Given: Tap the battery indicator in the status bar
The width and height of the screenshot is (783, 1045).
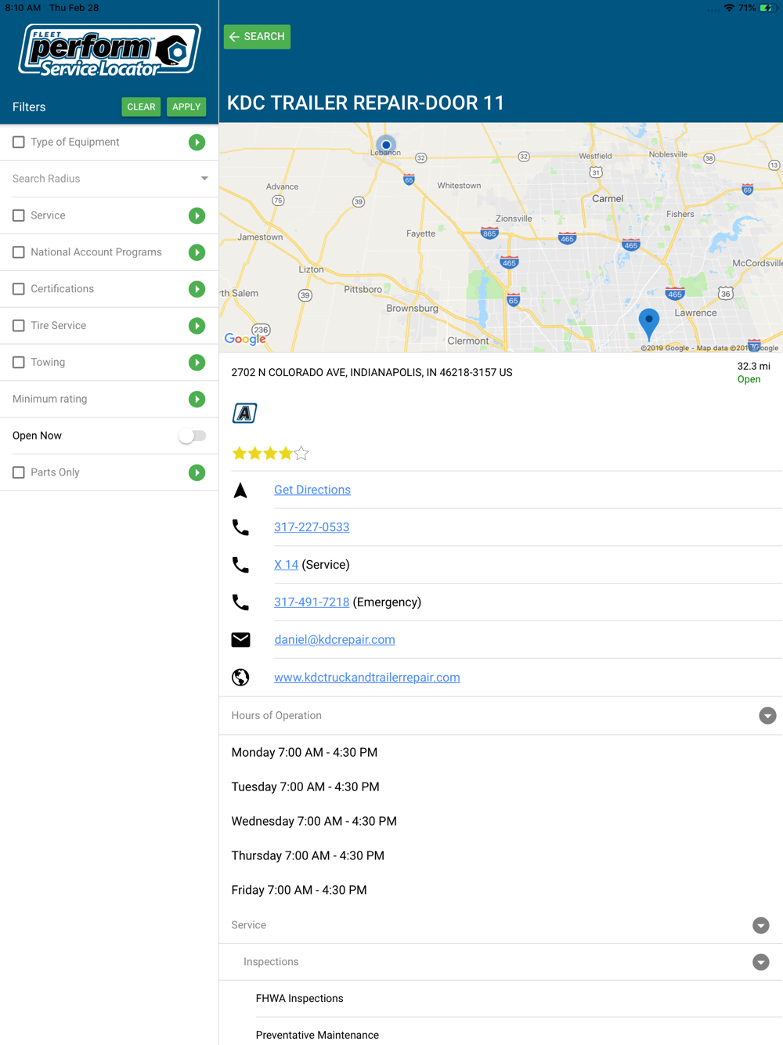Looking at the screenshot, I should (767, 8).
